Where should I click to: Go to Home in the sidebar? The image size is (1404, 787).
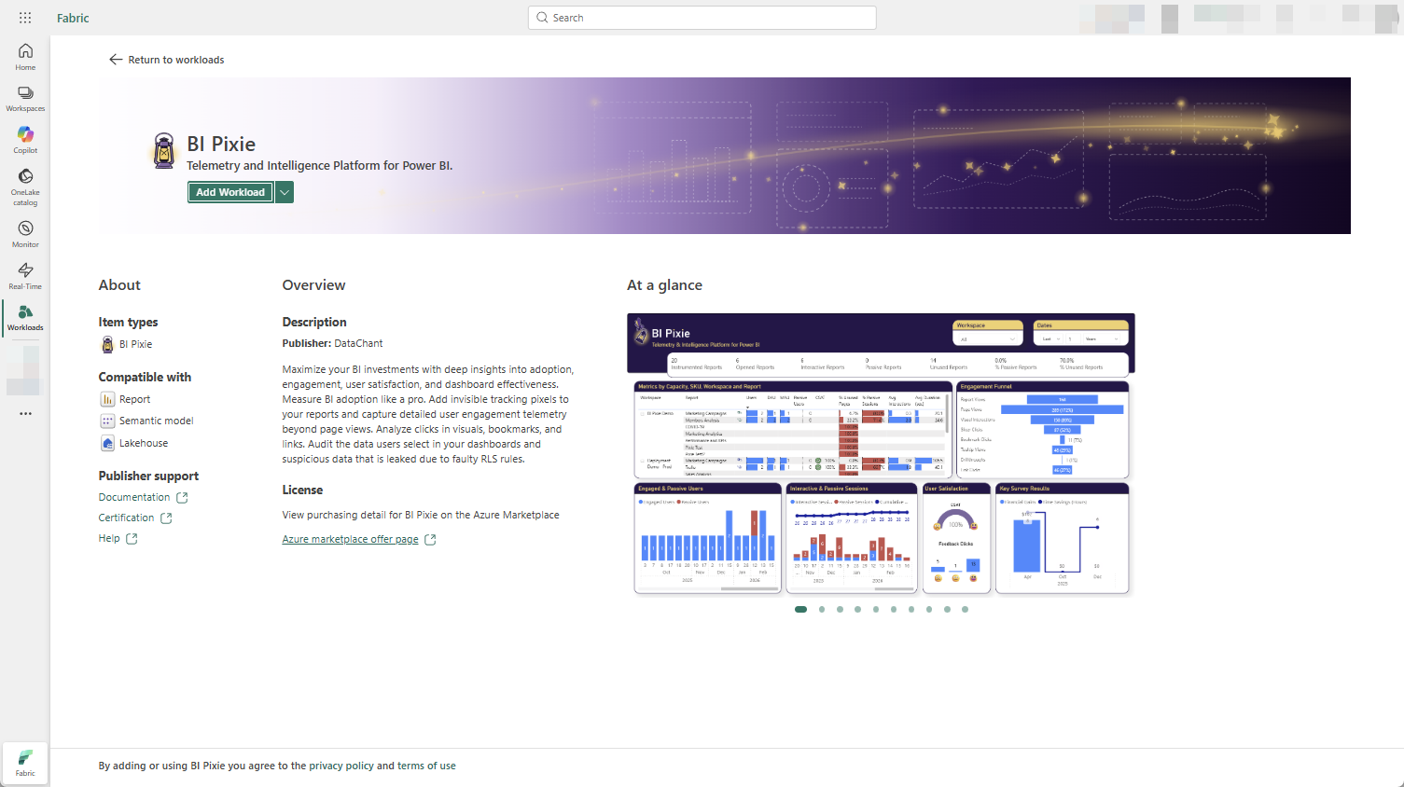(25, 57)
